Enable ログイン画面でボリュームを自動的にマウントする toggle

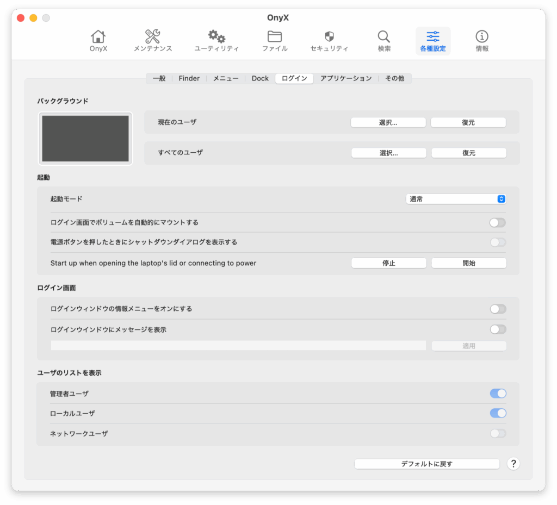tap(498, 222)
